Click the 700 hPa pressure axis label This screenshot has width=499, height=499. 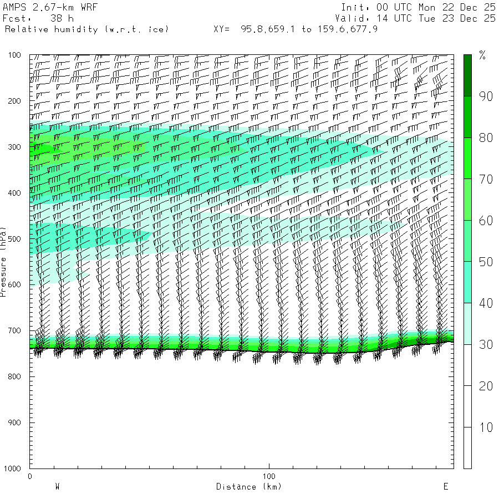[14, 330]
